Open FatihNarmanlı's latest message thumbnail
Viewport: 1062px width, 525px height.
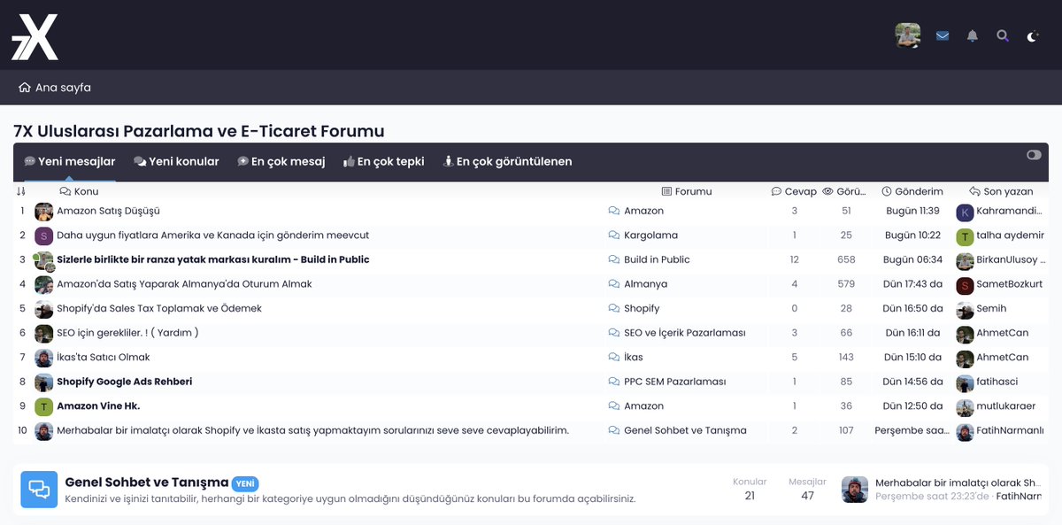pyautogui.click(x=854, y=490)
